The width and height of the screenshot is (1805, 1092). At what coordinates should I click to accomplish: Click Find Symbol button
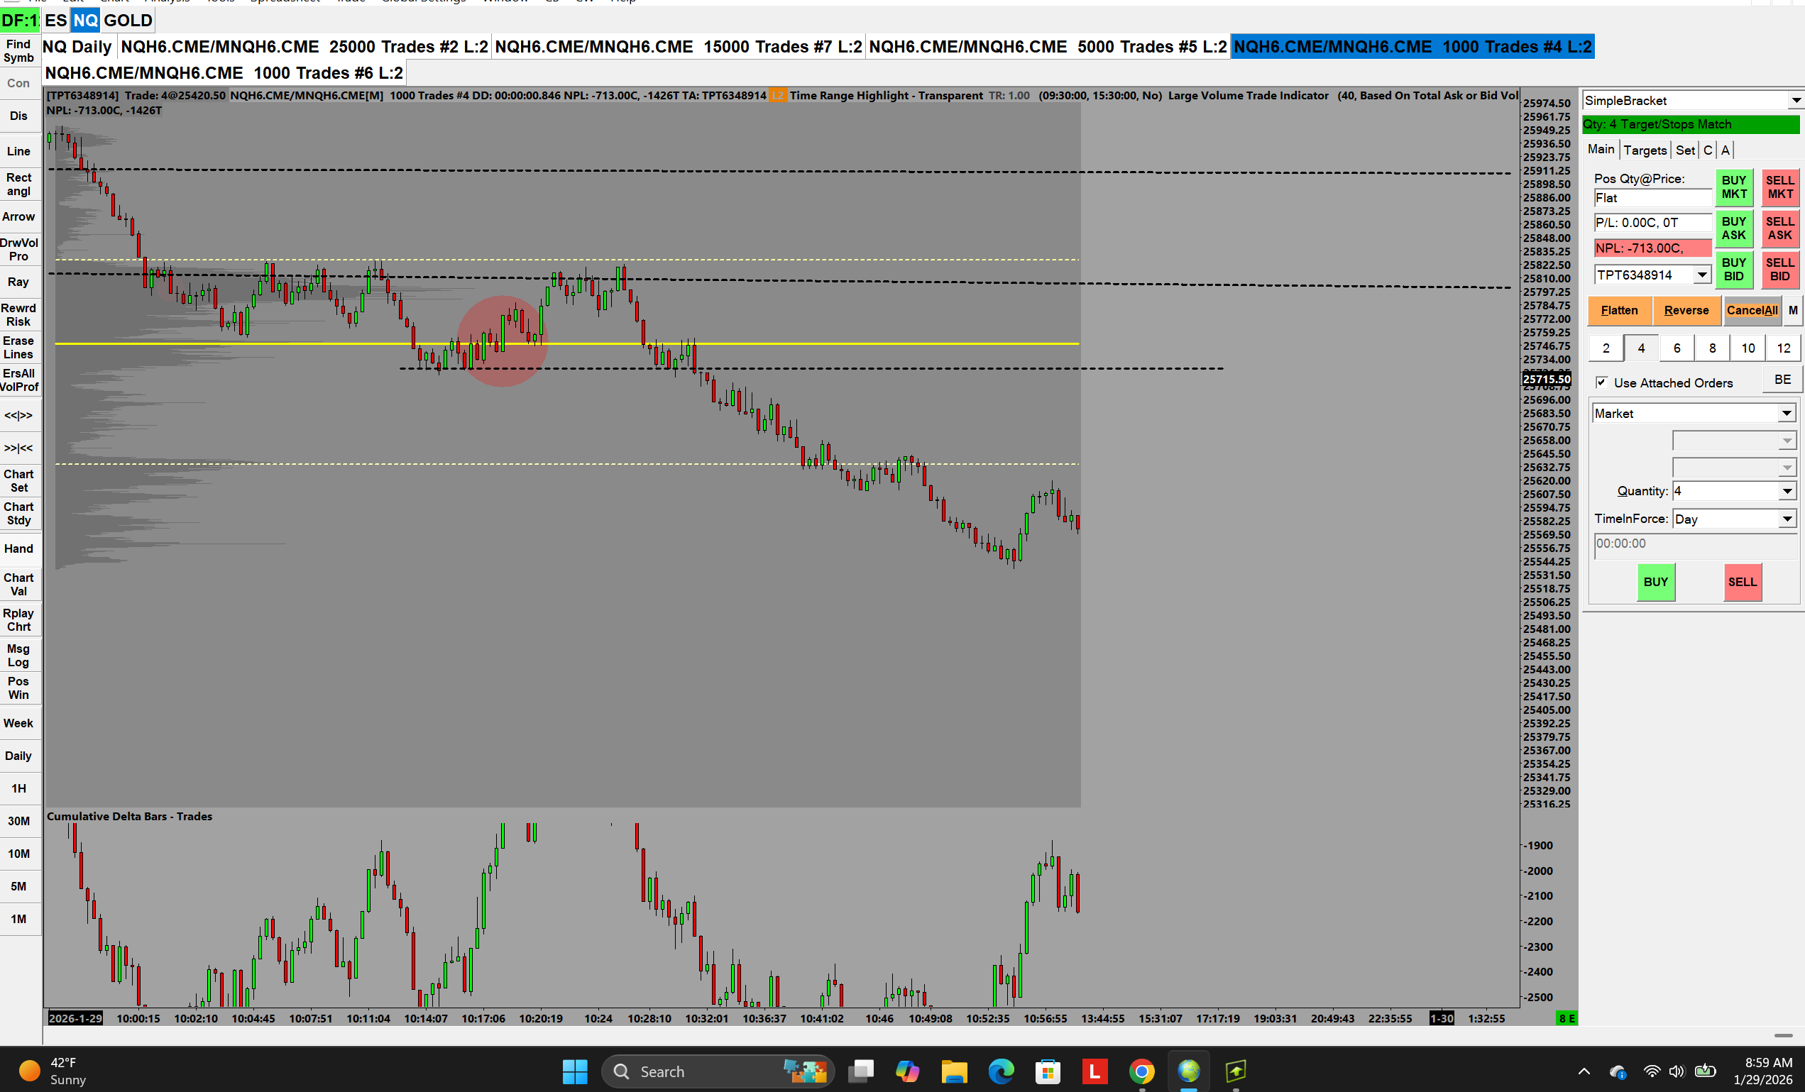tap(20, 51)
